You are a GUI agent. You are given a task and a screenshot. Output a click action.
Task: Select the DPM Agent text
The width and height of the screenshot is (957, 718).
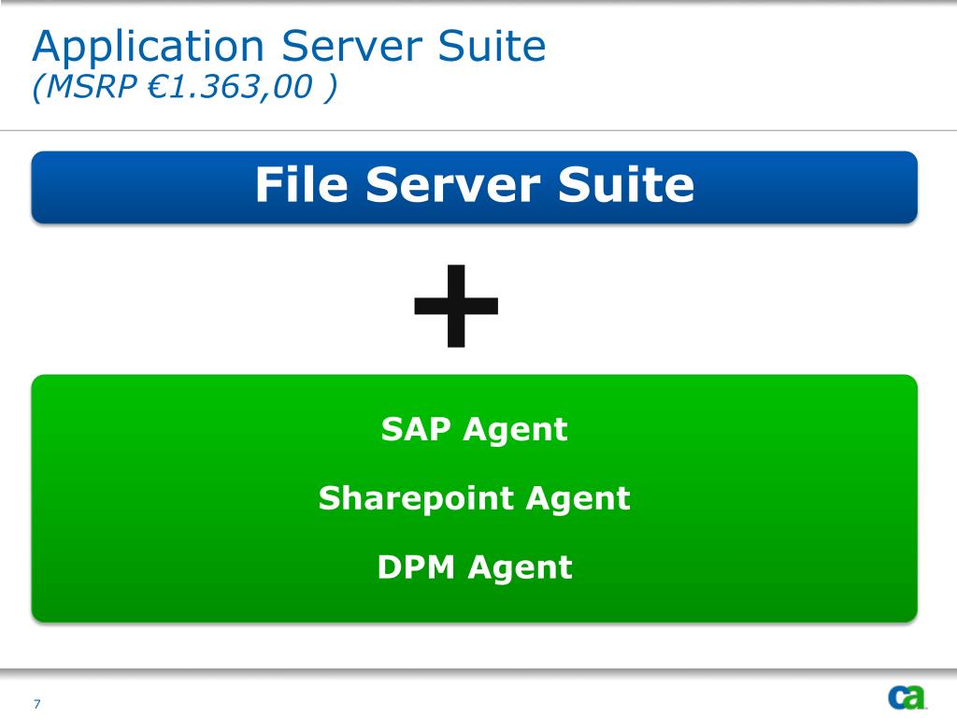pos(475,567)
